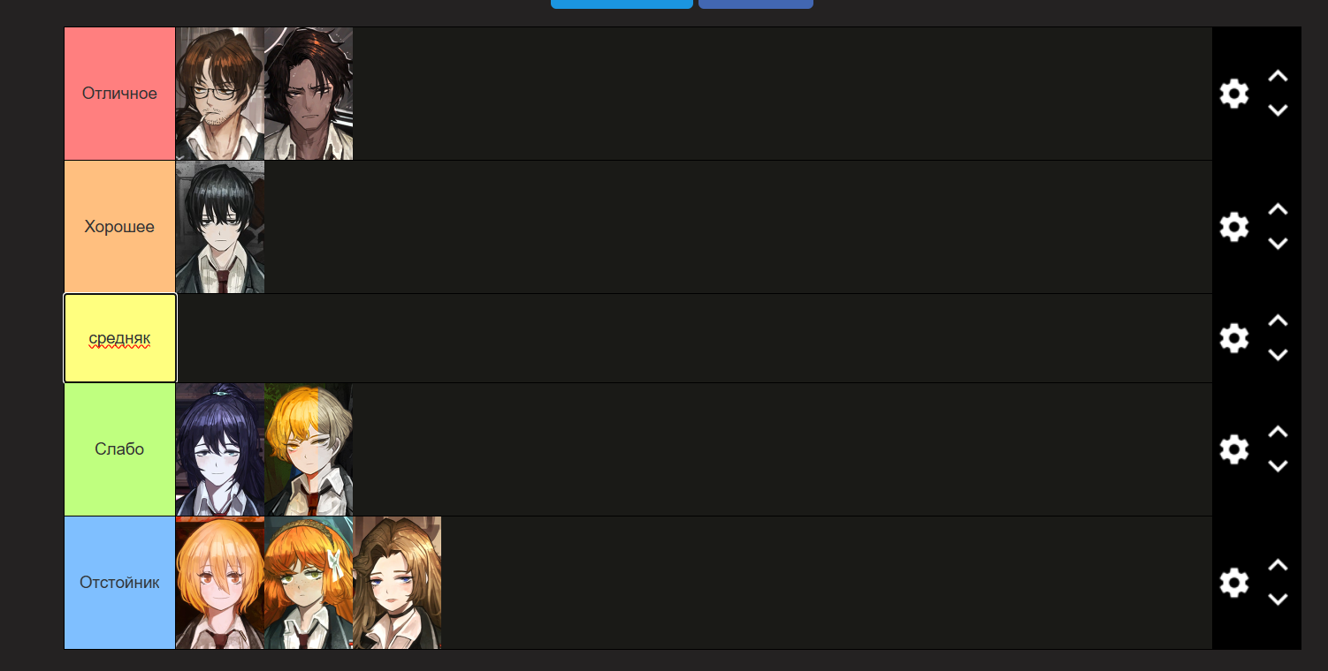Open settings gear for Отстойник row

(x=1233, y=583)
